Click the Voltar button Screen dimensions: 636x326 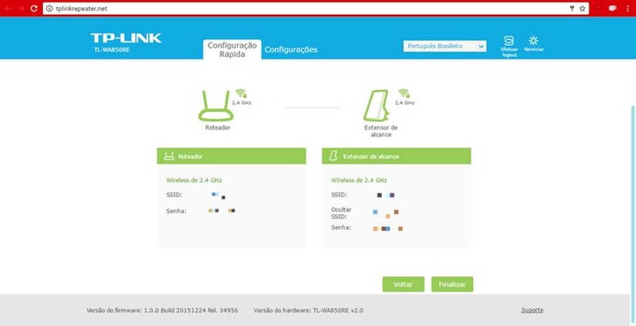pos(403,284)
